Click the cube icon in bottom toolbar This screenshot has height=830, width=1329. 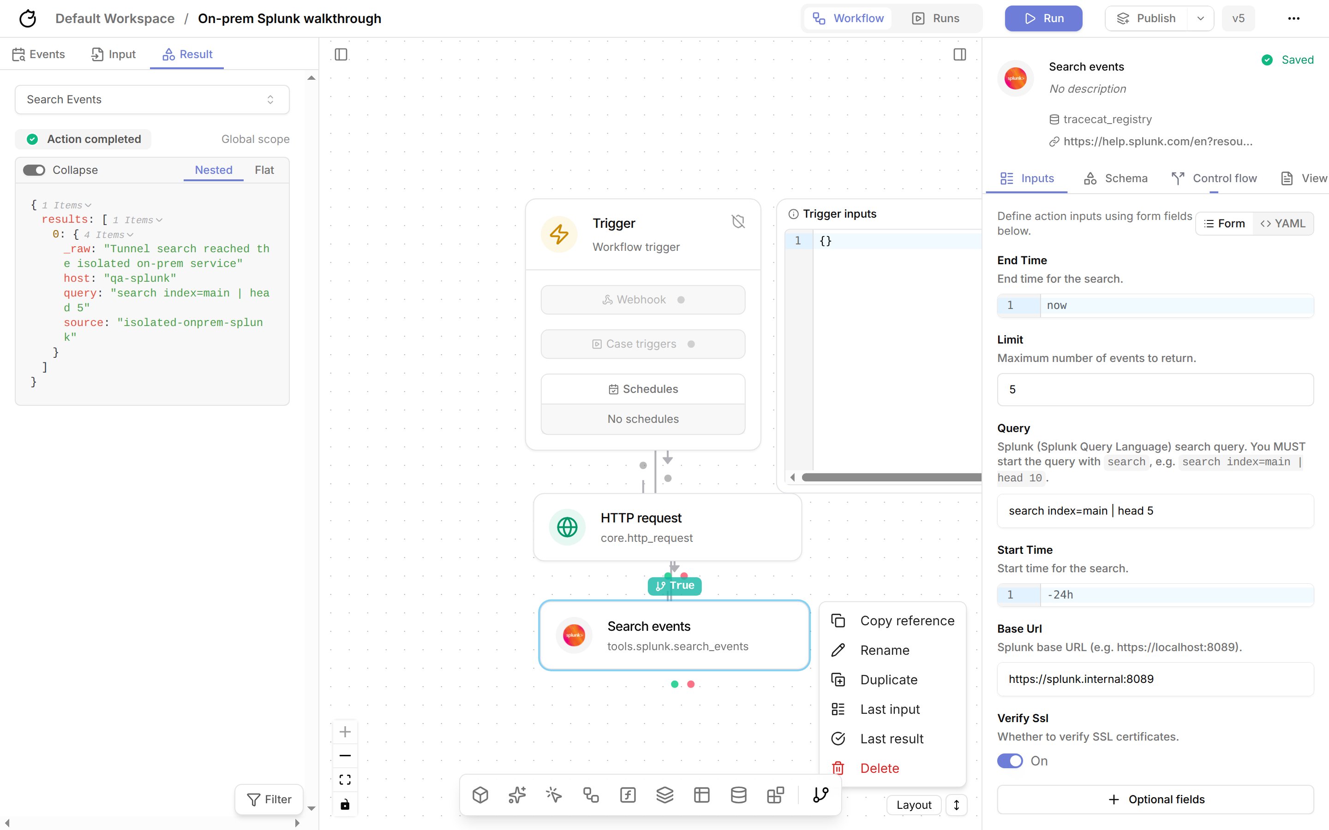point(480,794)
